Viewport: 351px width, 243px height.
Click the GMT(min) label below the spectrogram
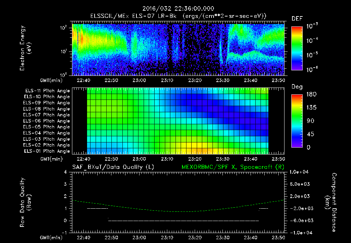point(51,80)
